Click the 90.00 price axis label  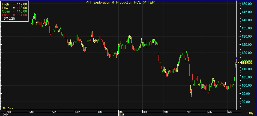pyautogui.click(x=247, y=102)
